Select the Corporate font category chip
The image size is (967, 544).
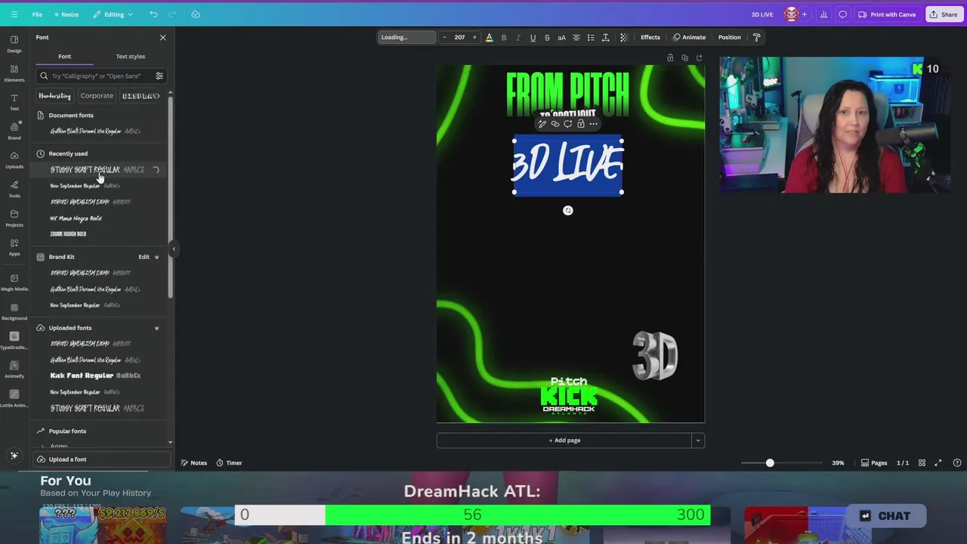[x=97, y=96]
